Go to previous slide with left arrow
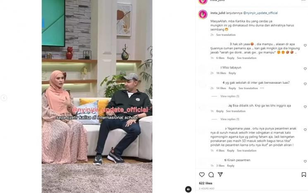The height and width of the screenshot is (193, 308). [x=4, y=98]
